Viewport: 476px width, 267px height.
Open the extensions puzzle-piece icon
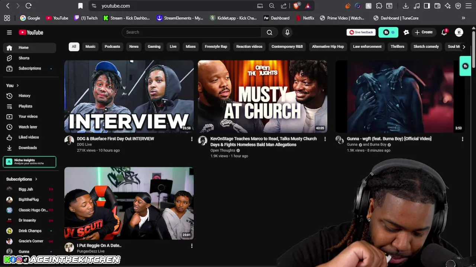point(379,6)
